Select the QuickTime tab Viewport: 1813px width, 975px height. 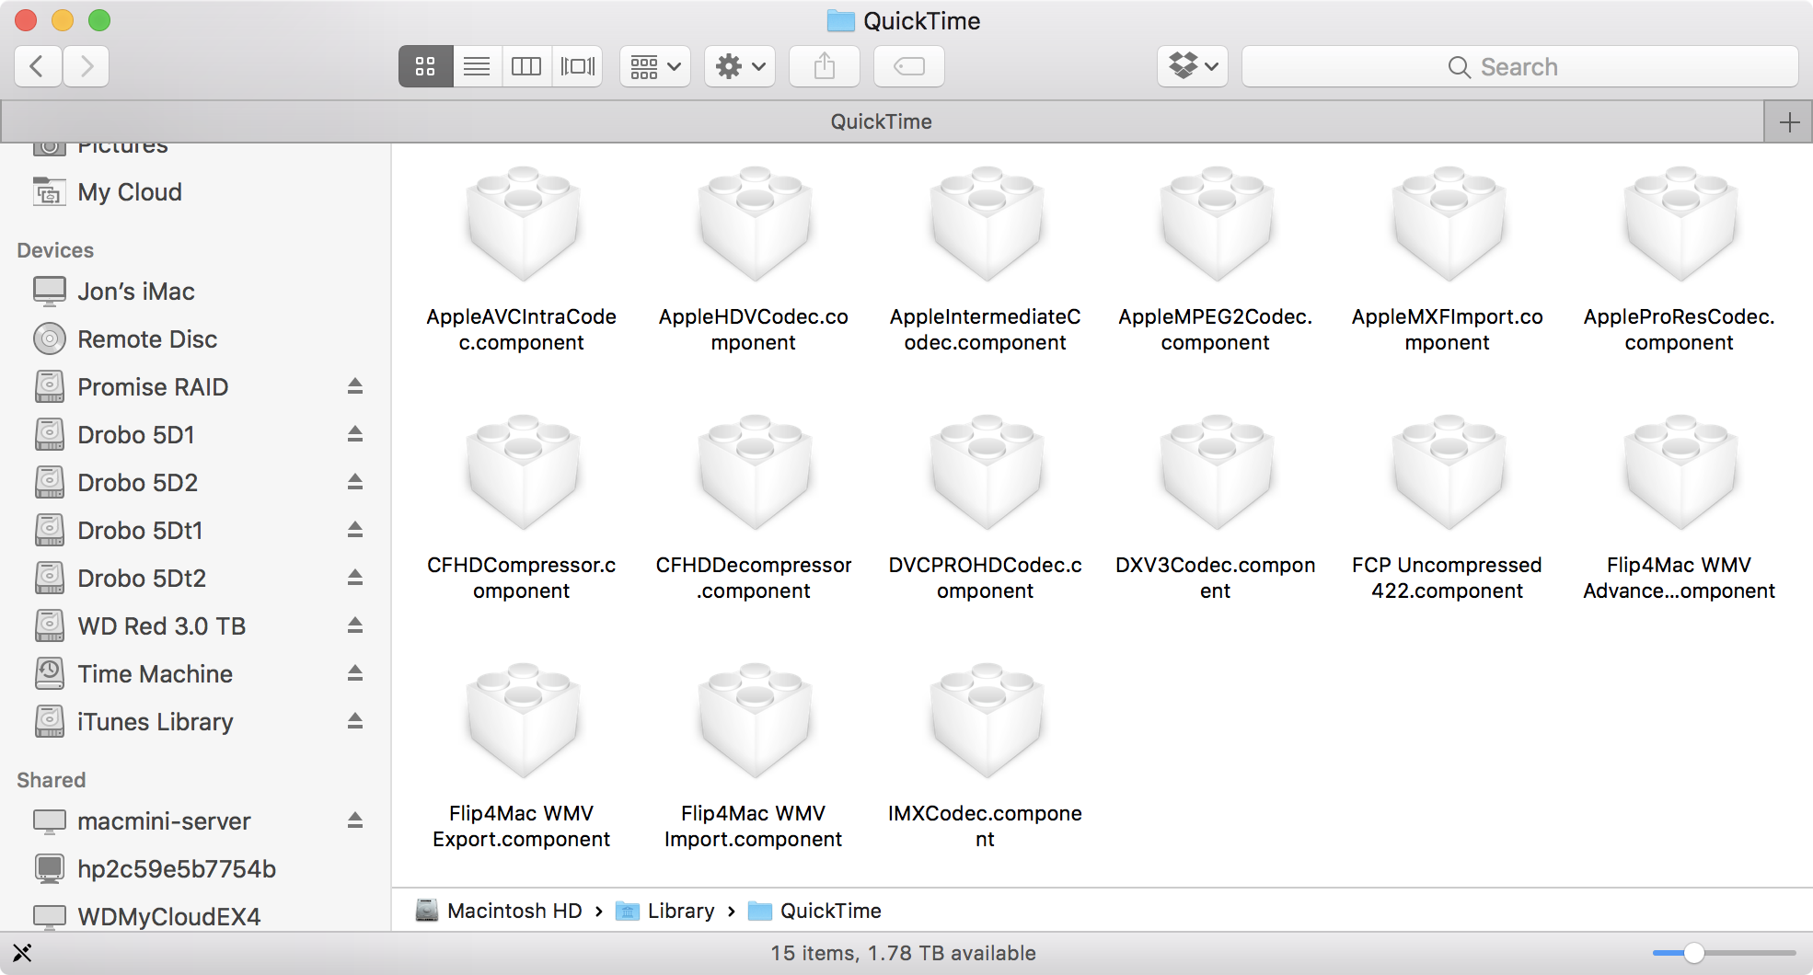[x=882, y=121]
